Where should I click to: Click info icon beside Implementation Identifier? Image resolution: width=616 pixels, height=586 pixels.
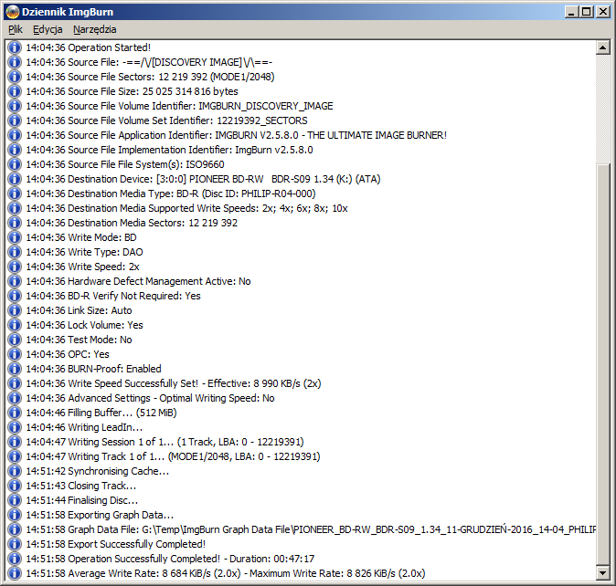pos(14,150)
